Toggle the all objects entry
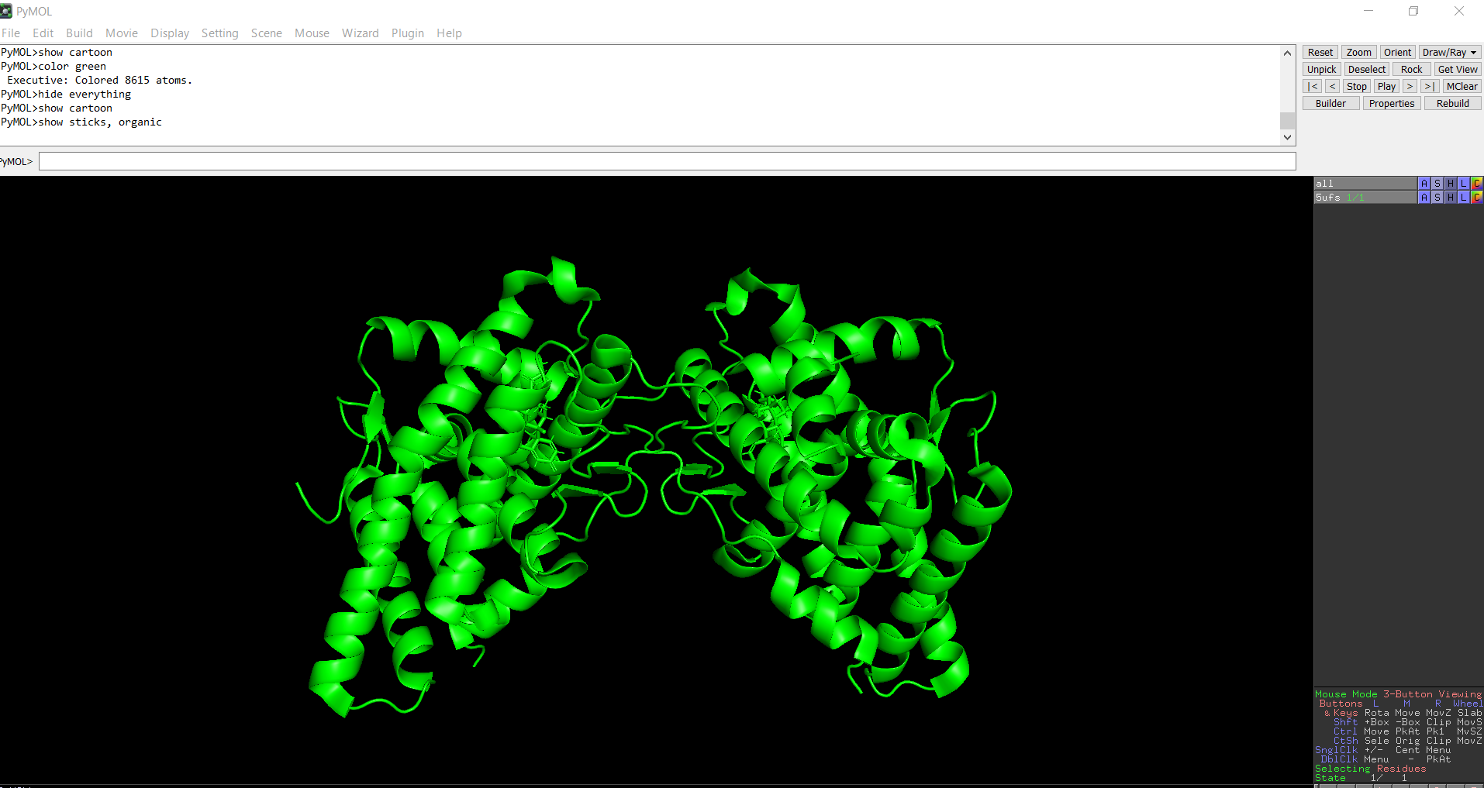Image resolution: width=1484 pixels, height=788 pixels. tap(1365, 184)
